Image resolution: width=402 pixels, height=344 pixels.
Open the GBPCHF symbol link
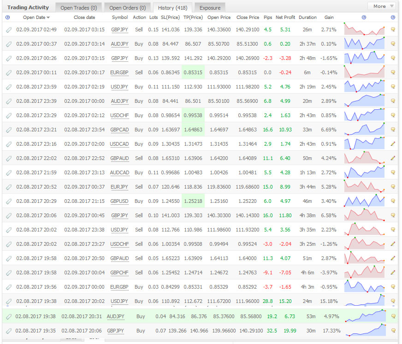click(x=119, y=273)
